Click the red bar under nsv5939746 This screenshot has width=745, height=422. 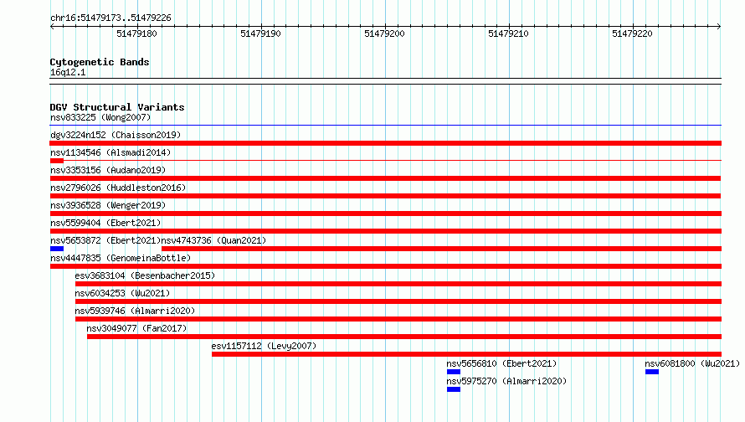click(x=398, y=319)
